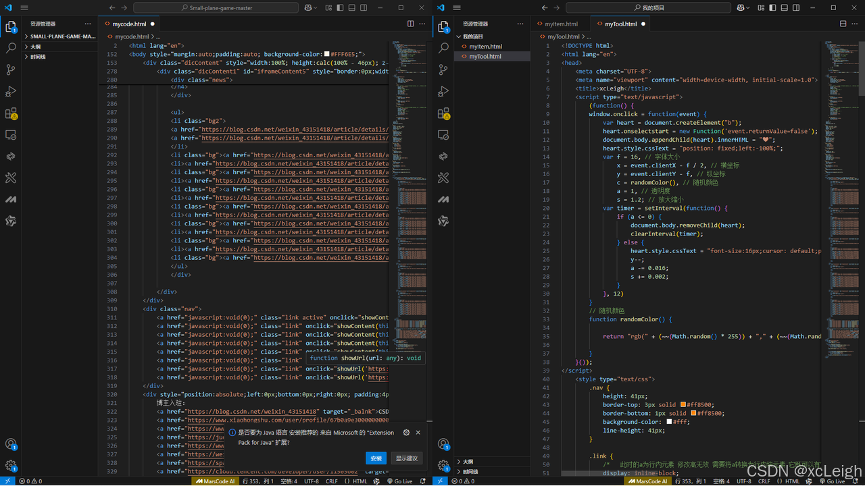Toggle bottom panel in the right window
The image size is (865, 486).
pyautogui.click(x=785, y=7)
